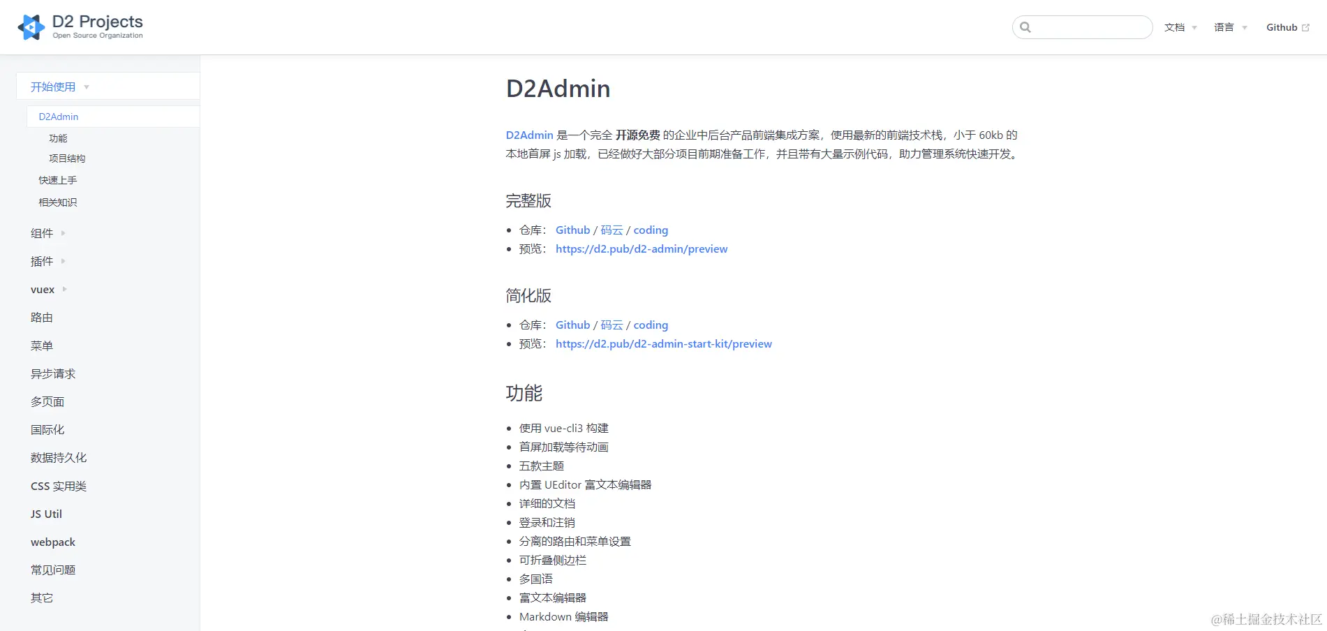1327x631 pixels.
Task: Click the '可折叠侧边栏' list item
Action: pyautogui.click(x=552, y=560)
